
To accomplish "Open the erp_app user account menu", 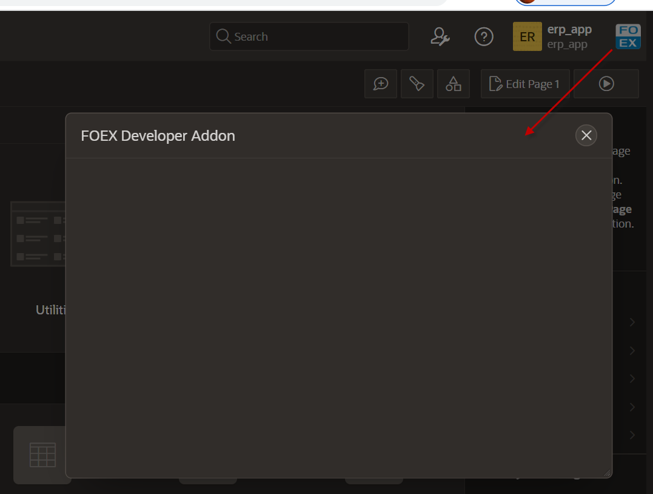I will tap(569, 37).
